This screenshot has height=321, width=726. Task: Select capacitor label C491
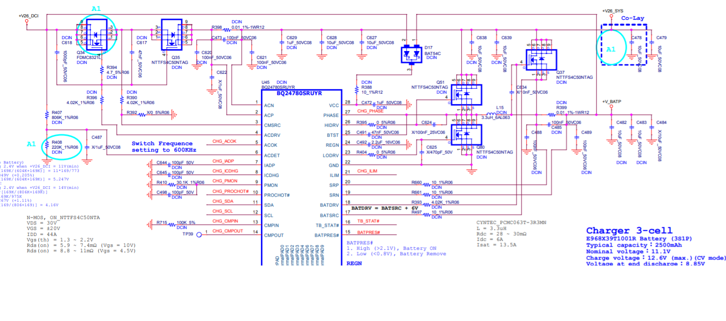pos(362,132)
